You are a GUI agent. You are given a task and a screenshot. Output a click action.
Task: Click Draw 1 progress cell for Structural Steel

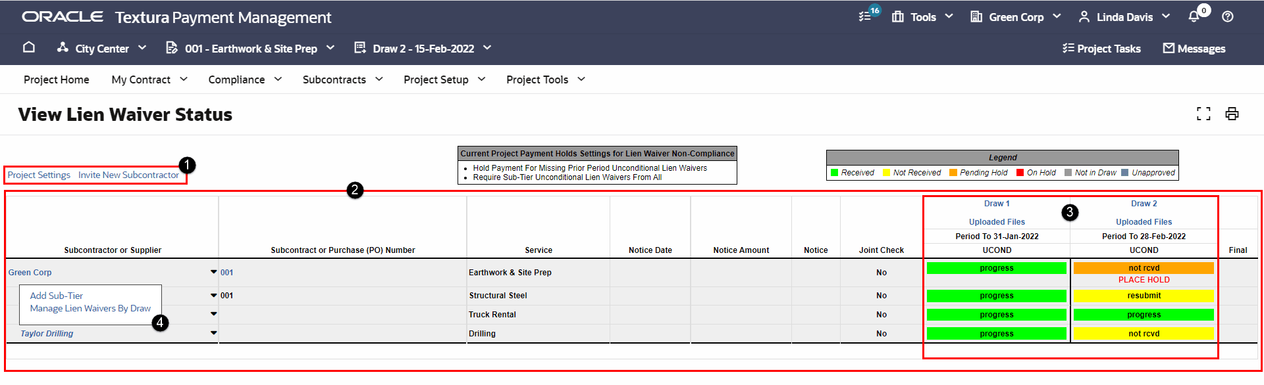[x=997, y=296]
